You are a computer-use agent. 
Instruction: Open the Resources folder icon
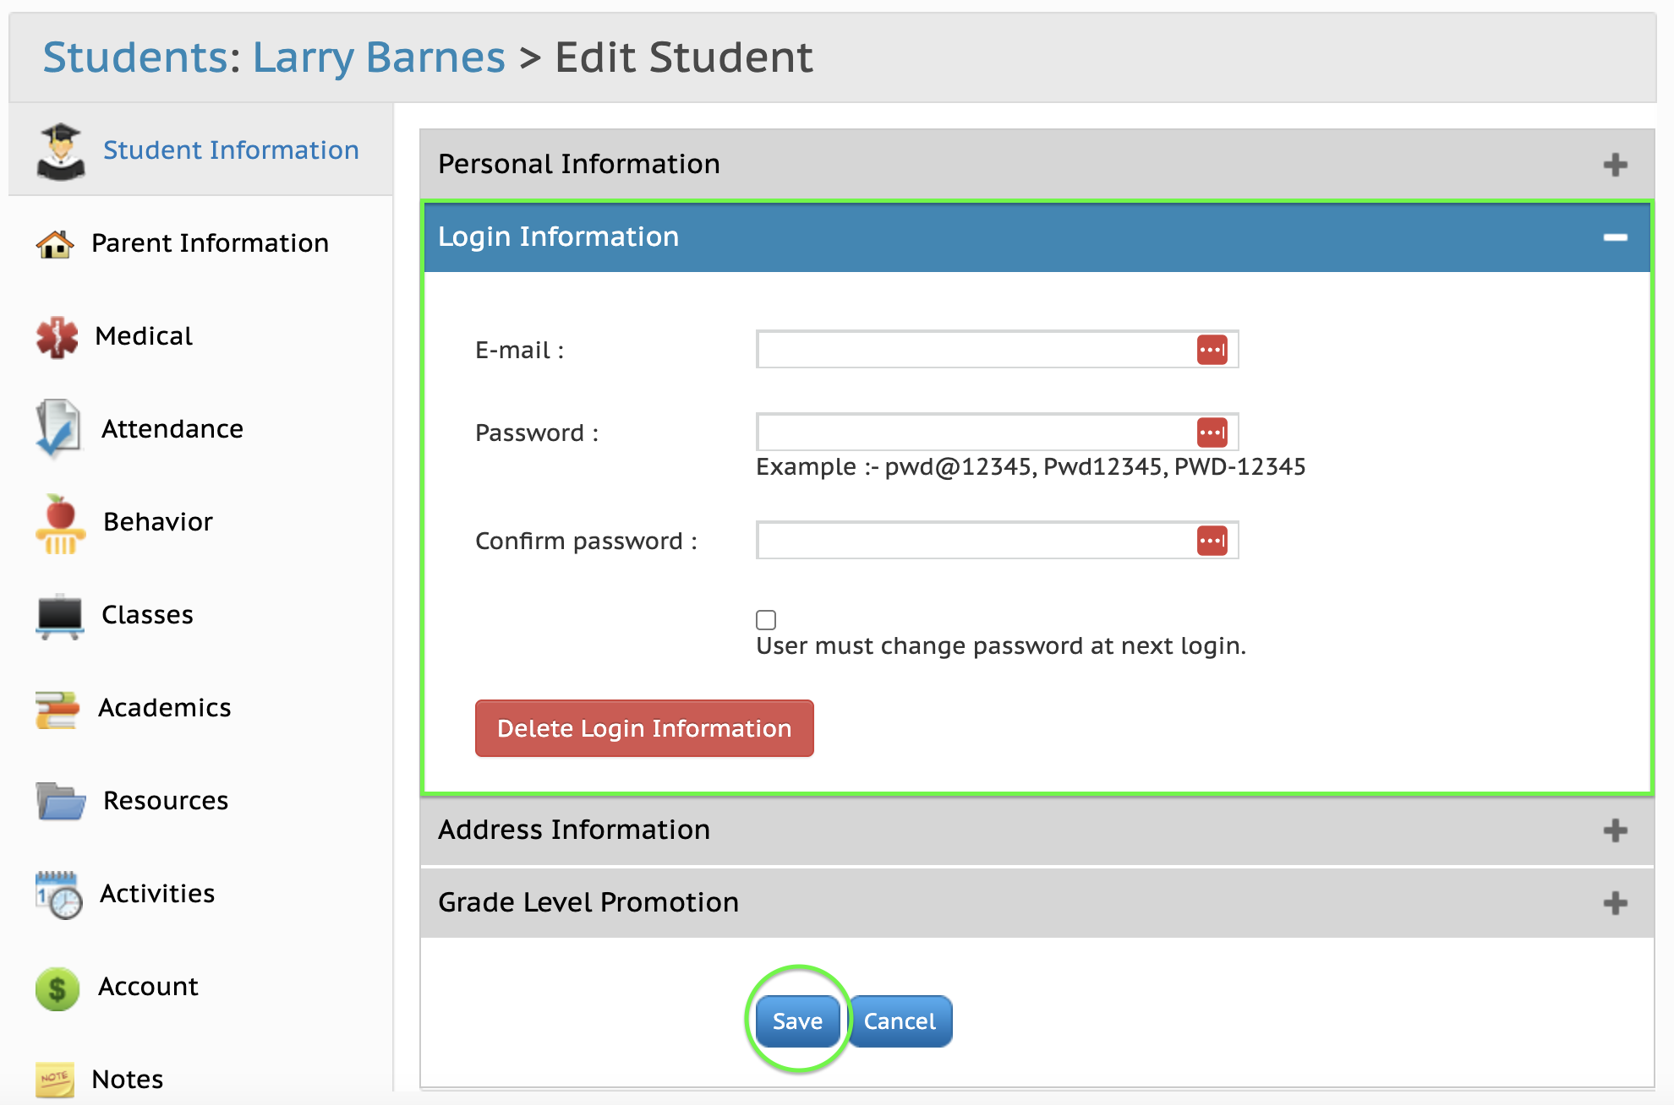pyautogui.click(x=60, y=801)
